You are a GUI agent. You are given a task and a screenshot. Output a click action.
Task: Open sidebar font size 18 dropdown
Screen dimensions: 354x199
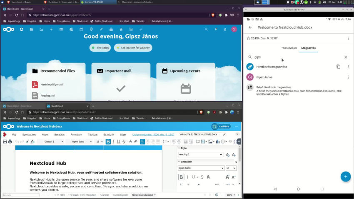pyautogui.click(x=231, y=168)
